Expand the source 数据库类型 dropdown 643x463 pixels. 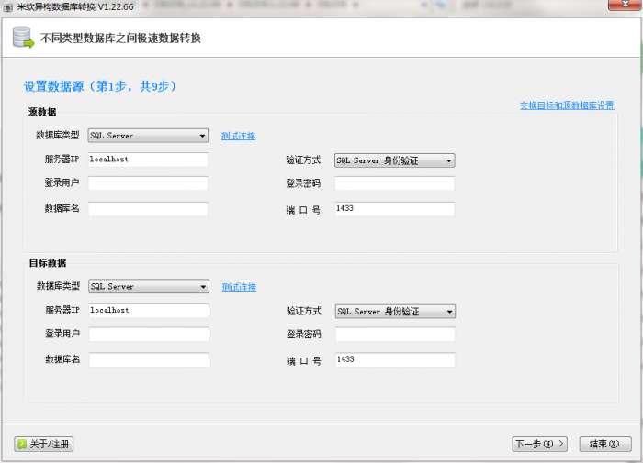pos(148,136)
